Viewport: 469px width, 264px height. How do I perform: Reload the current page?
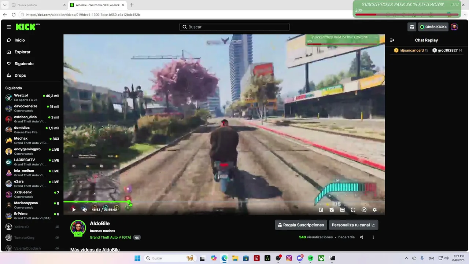tap(14, 15)
